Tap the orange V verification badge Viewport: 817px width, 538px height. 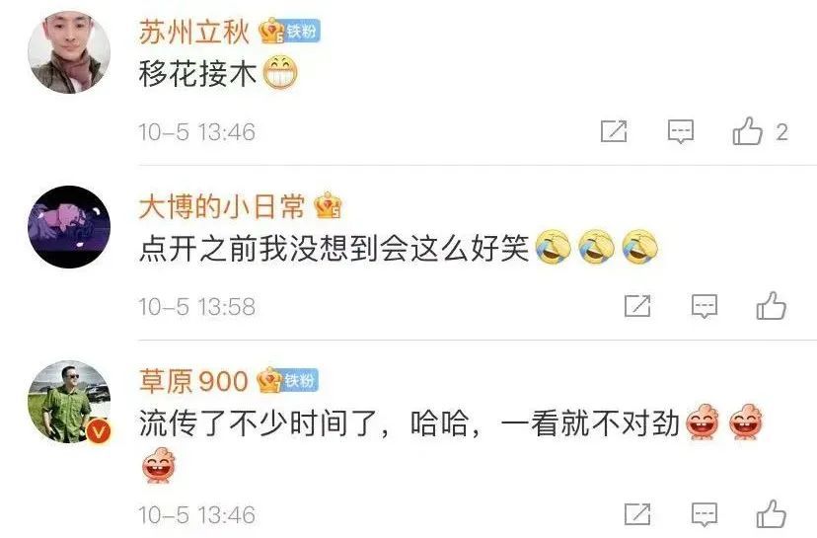pos(99,430)
